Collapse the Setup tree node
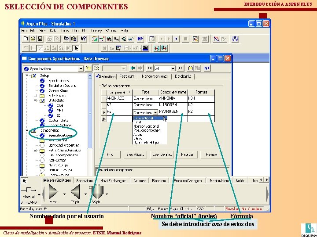Image resolution: width=317 pixels, height=237 pixels. tap(27, 76)
